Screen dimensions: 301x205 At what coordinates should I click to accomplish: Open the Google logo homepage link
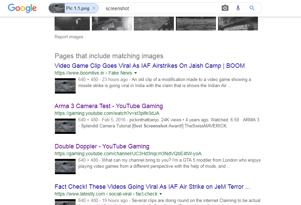(x=22, y=8)
